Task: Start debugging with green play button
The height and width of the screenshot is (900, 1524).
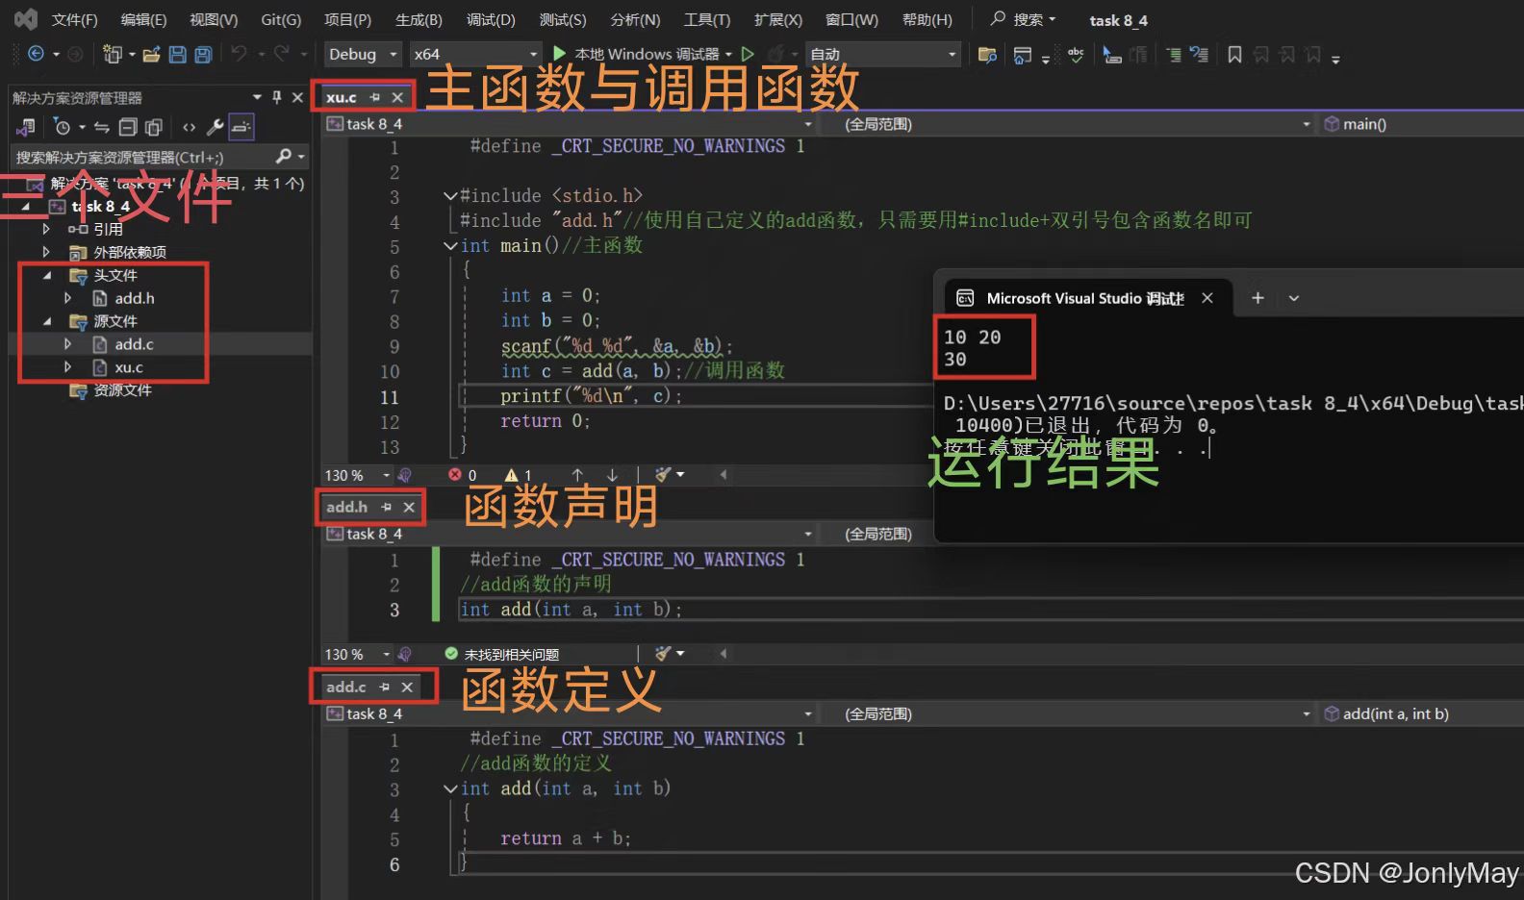Action: pos(560,54)
